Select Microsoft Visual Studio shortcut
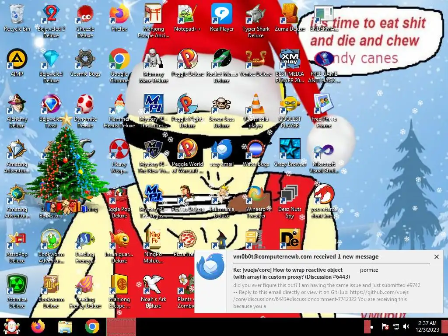This screenshot has width=448, height=336. point(324,156)
